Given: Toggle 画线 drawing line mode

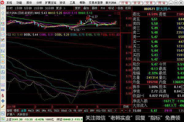Looking at the screenshot, I should click(94, 8).
